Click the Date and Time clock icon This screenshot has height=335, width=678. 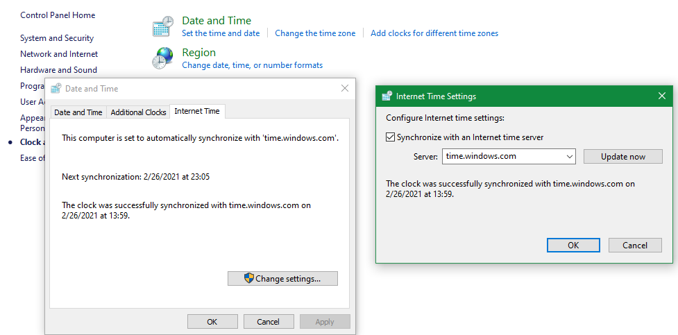coord(162,26)
